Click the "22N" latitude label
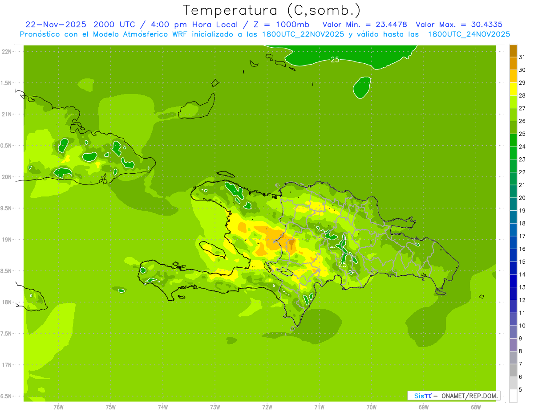Screen dimensions: 534x413 click(x=7, y=52)
